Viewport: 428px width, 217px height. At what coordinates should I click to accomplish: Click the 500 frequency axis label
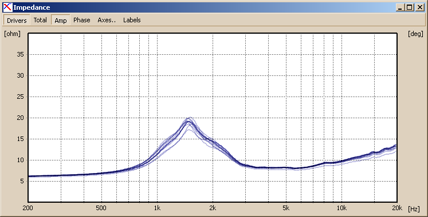click(x=101, y=208)
